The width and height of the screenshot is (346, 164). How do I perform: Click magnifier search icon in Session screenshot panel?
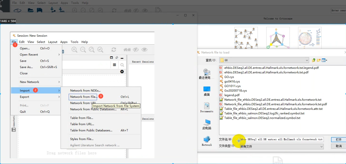(x=122, y=65)
